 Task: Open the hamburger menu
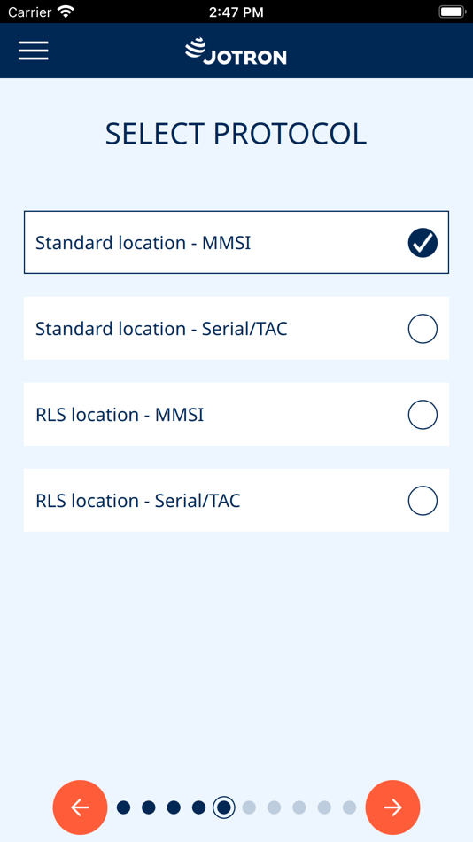pos(34,51)
